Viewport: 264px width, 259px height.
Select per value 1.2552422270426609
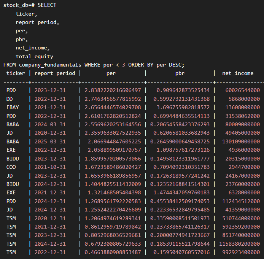pyautogui.click(x=113, y=210)
